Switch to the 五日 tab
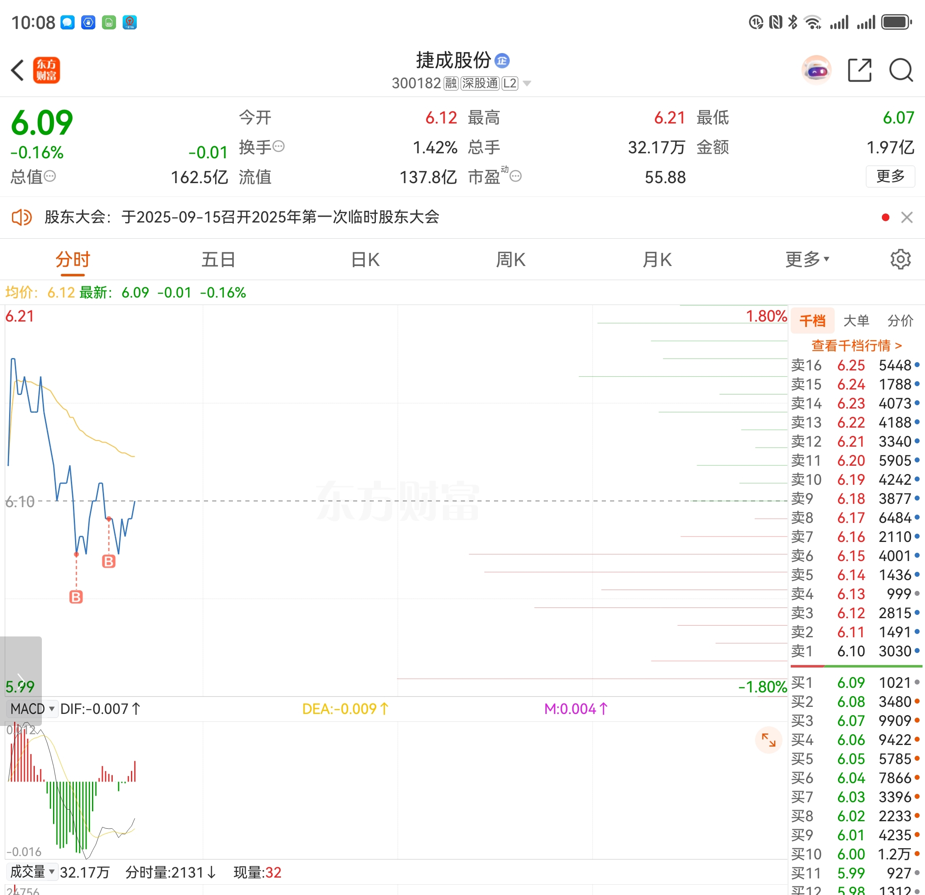The width and height of the screenshot is (925, 895). (x=218, y=259)
